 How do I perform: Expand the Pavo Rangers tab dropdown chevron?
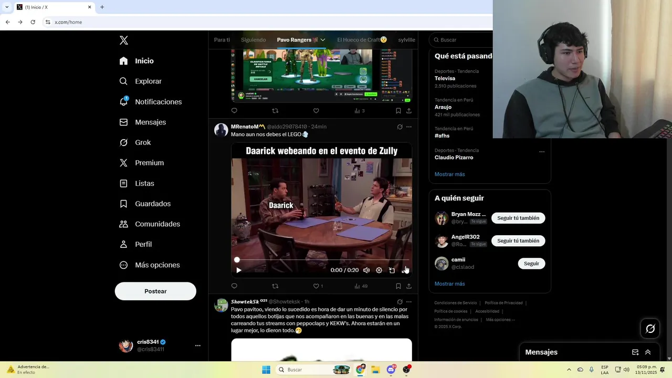tap(322, 40)
